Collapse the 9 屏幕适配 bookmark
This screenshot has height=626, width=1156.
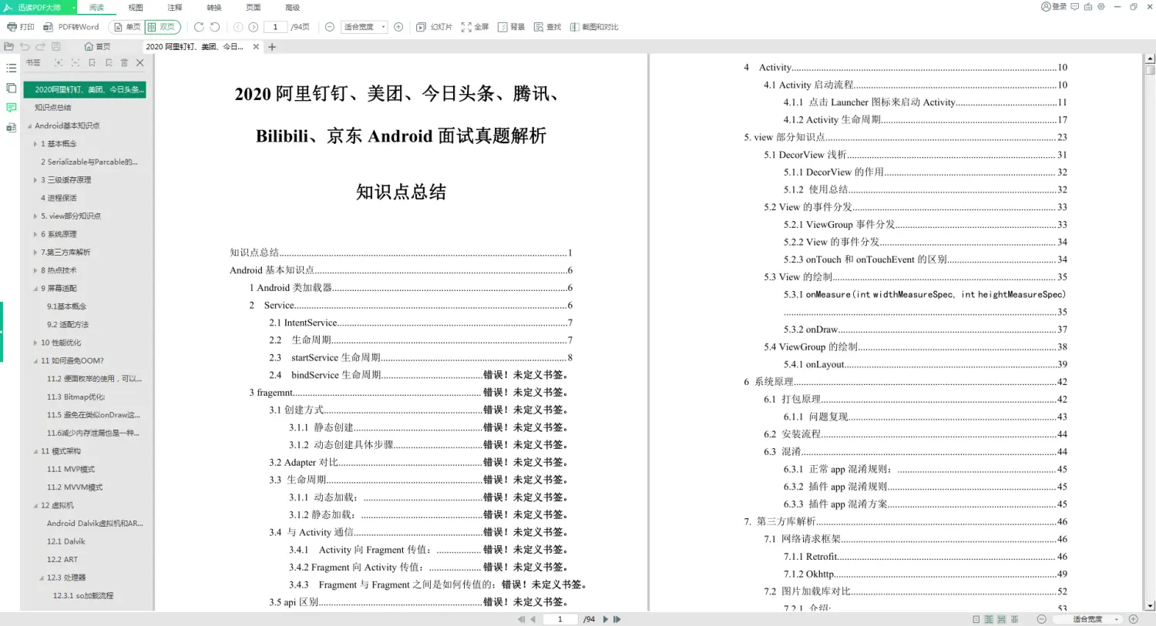pos(35,289)
